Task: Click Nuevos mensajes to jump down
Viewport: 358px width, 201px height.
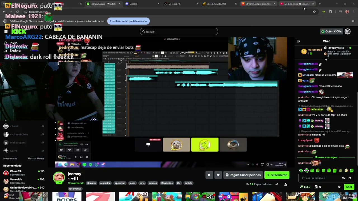Action: pyautogui.click(x=326, y=157)
